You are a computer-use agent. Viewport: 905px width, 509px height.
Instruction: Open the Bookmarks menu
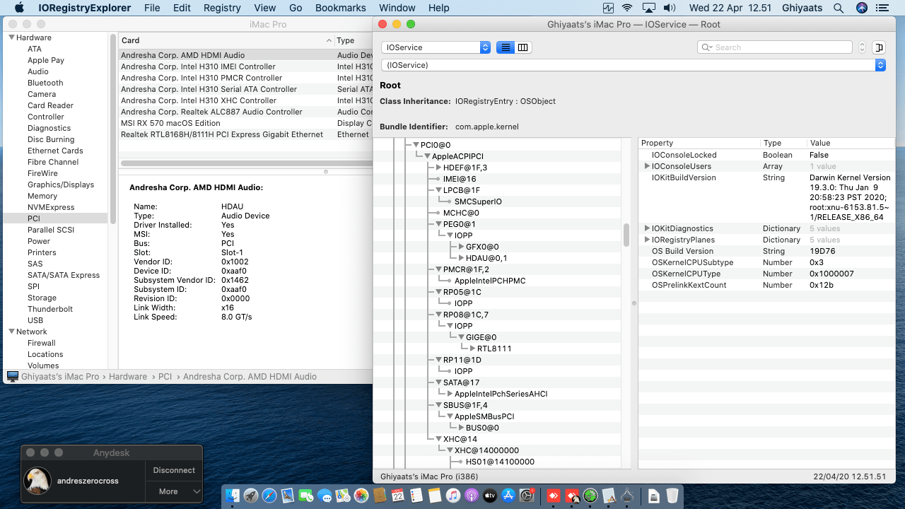pyautogui.click(x=340, y=8)
